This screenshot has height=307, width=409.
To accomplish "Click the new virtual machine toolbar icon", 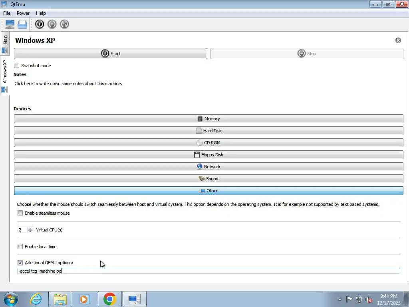I will coord(10,24).
